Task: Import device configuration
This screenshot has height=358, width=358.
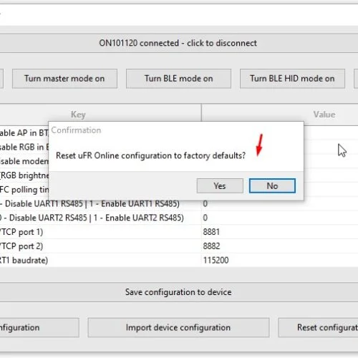Action: pos(178,327)
